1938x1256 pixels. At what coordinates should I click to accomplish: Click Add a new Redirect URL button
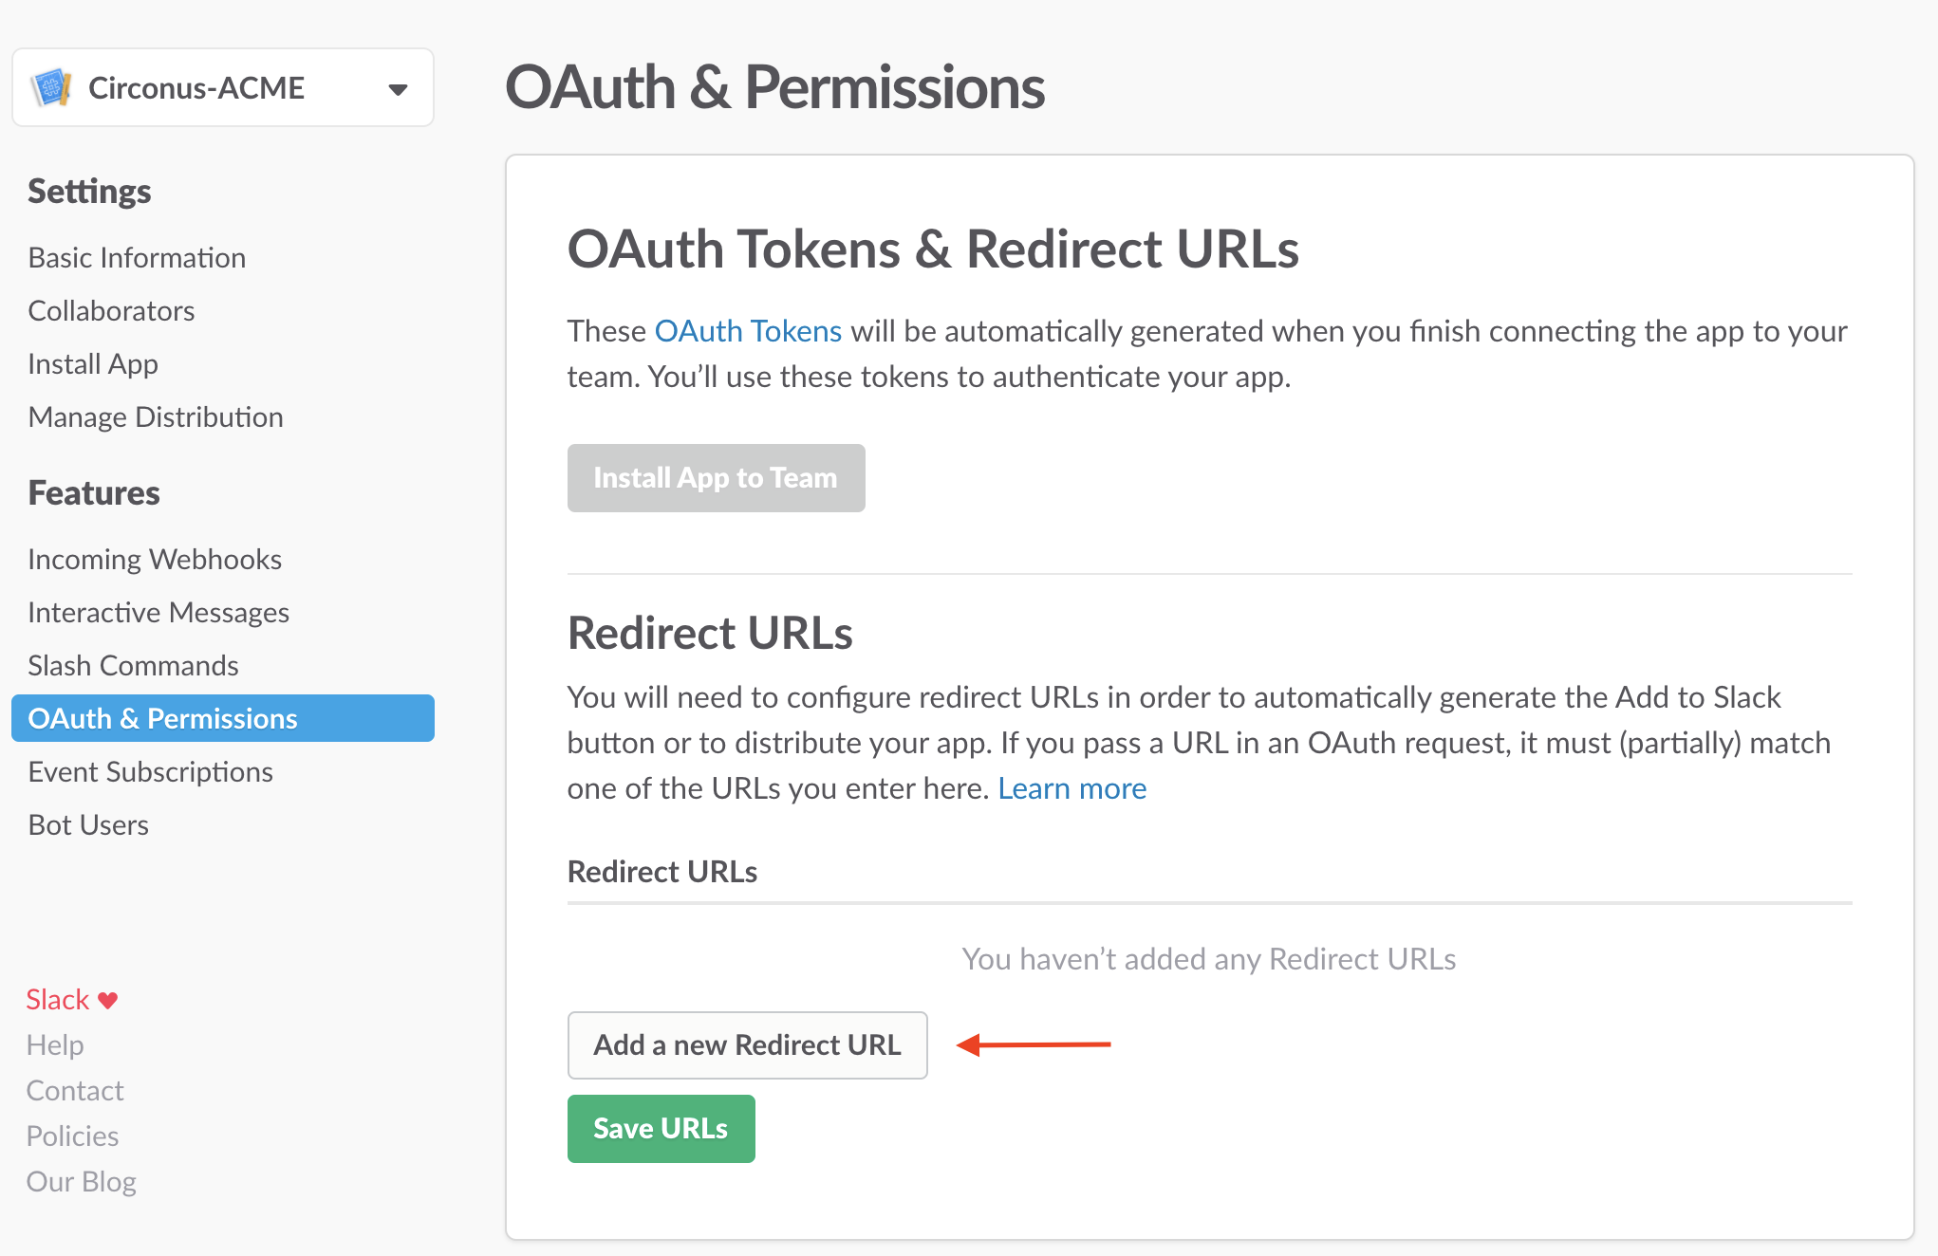click(x=747, y=1045)
